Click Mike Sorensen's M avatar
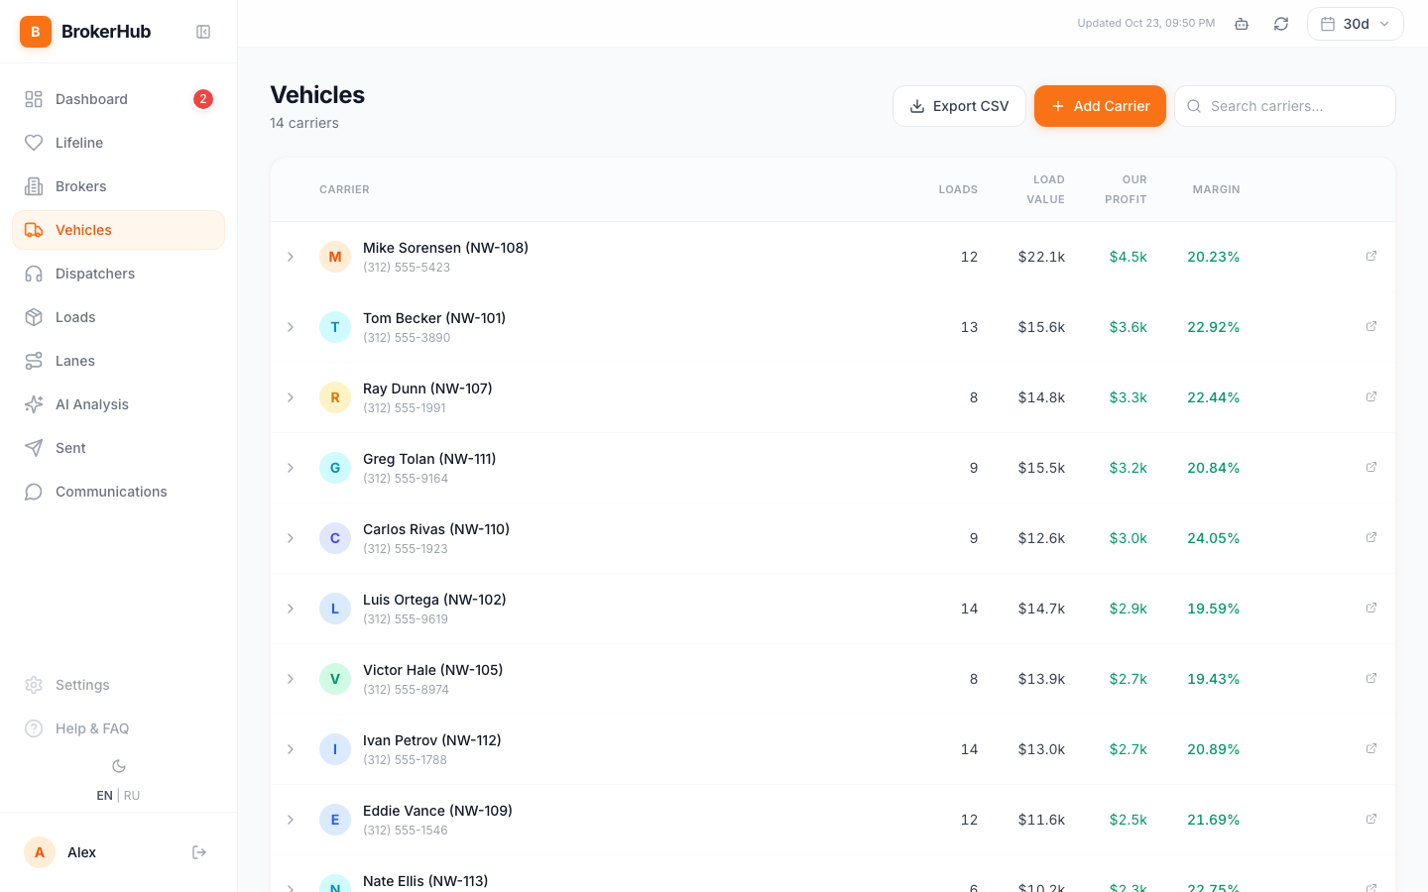 click(335, 257)
